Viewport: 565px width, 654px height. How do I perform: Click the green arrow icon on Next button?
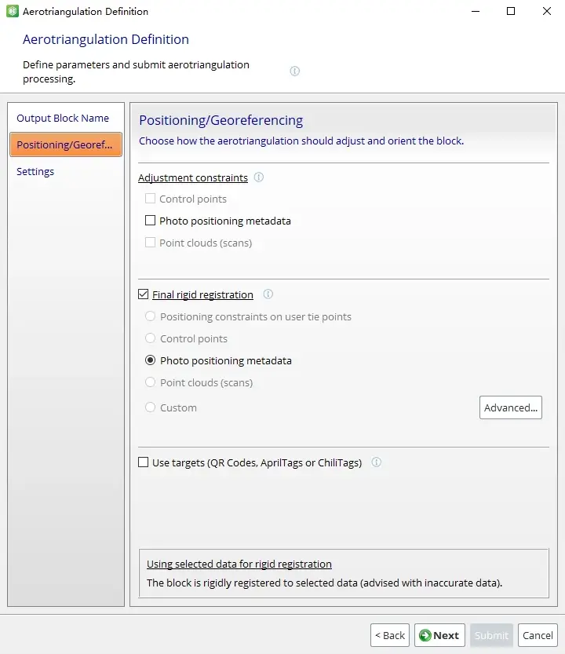pos(425,635)
